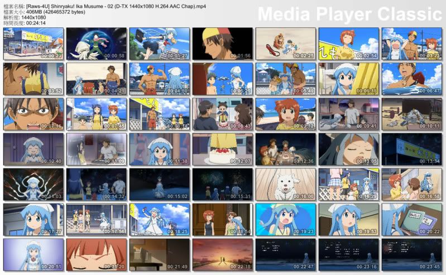This screenshot has height=275, width=446.
Task: Open the glowing tentacles thumbnail at 00:14:03
Action: (x=33, y=184)
